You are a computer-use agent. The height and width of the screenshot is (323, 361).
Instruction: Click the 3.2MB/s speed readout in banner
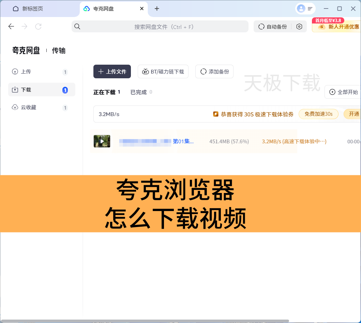pyautogui.click(x=109, y=114)
